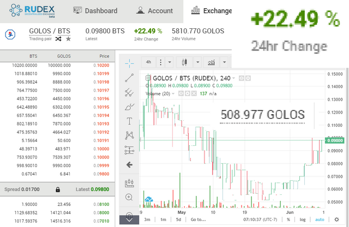Select the chart measure tool
The image size is (349, 227).
tap(129, 183)
